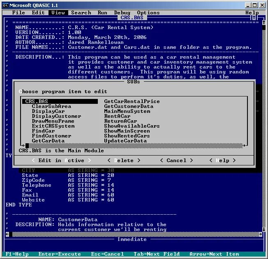This screenshot has width=268, height=259.
Task: Select GetCarData in the SUBs list
Action: coord(48,141)
